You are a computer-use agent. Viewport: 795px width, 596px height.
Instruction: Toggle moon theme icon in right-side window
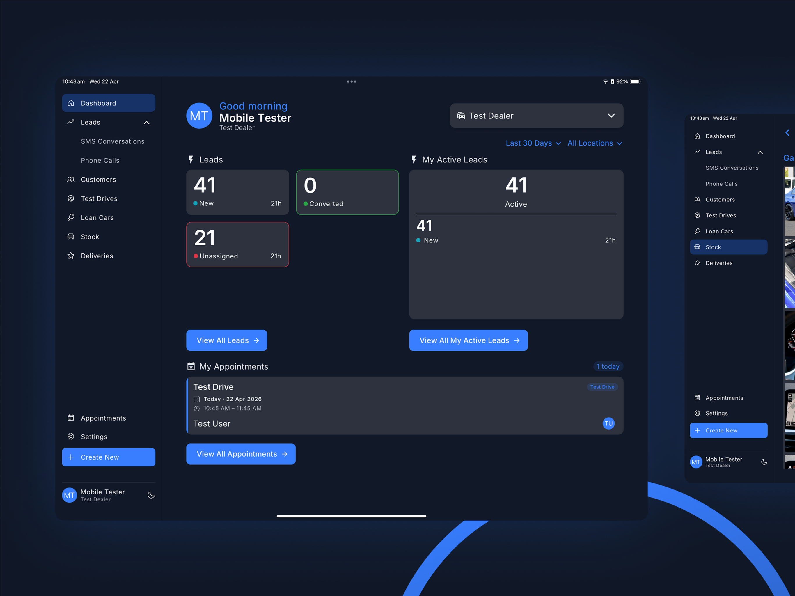pyautogui.click(x=764, y=462)
